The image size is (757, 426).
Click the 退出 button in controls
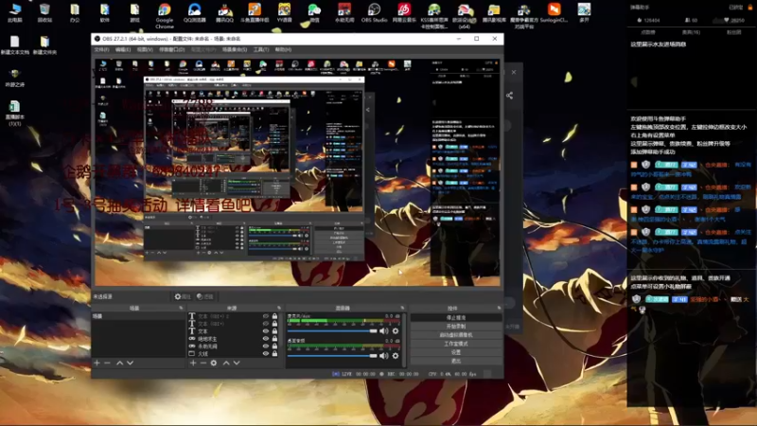[x=456, y=362]
